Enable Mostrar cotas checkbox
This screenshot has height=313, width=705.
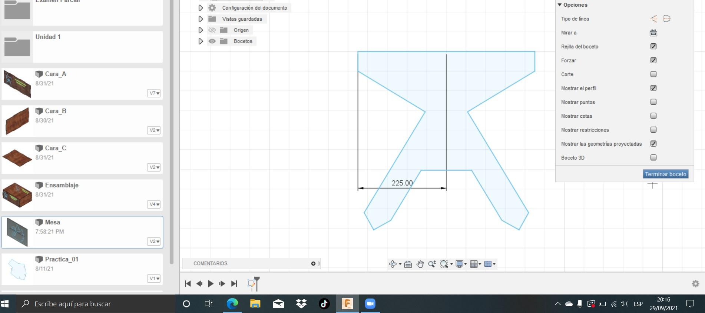click(653, 116)
